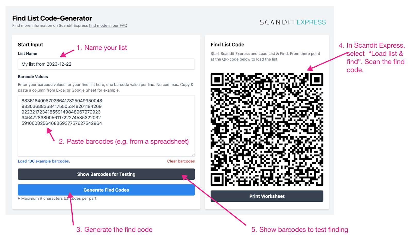This screenshot has height=238, width=412.
Task: Click the Find List Code-Generator heading
Action: tap(52, 18)
